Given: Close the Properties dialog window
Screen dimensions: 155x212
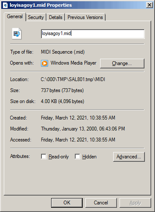Looking at the screenshot, I should (150, 5).
